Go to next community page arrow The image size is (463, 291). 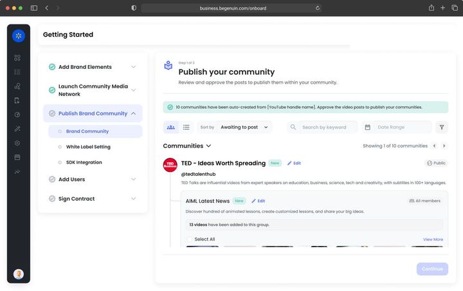tap(444, 145)
